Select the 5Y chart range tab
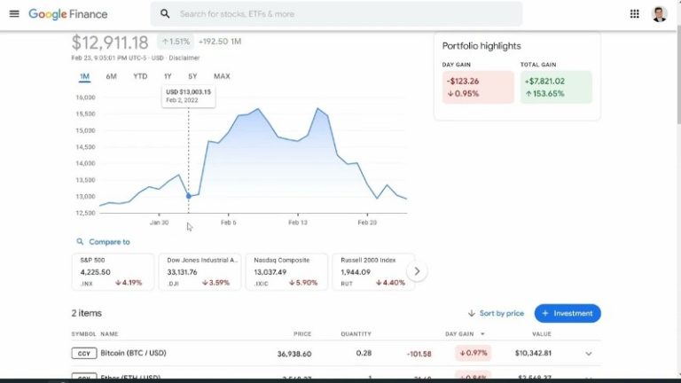 pyautogui.click(x=192, y=76)
